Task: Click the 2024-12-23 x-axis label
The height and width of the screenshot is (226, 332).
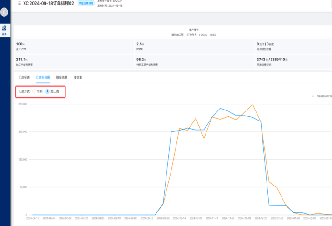Action: click(261, 218)
